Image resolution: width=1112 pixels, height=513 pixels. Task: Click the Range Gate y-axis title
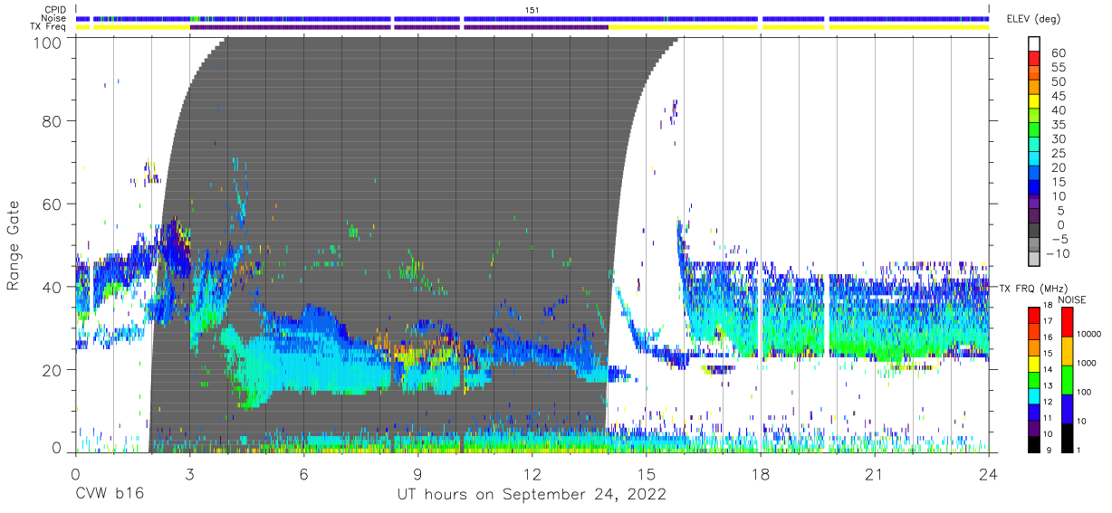pos(14,244)
